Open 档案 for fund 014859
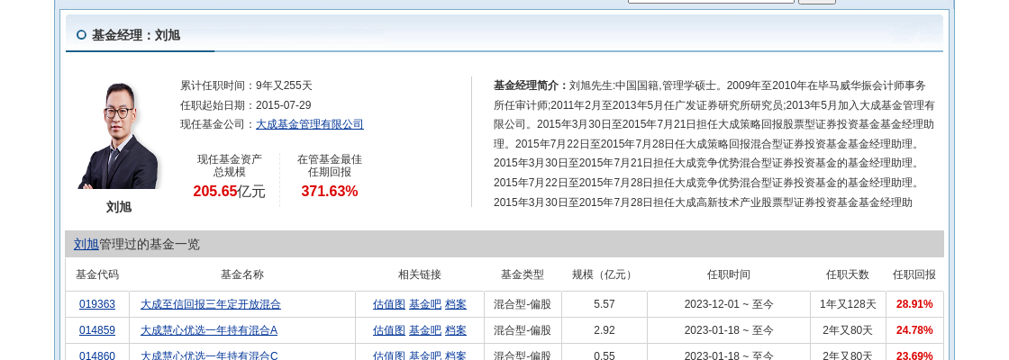The image size is (1009, 360). click(x=456, y=330)
